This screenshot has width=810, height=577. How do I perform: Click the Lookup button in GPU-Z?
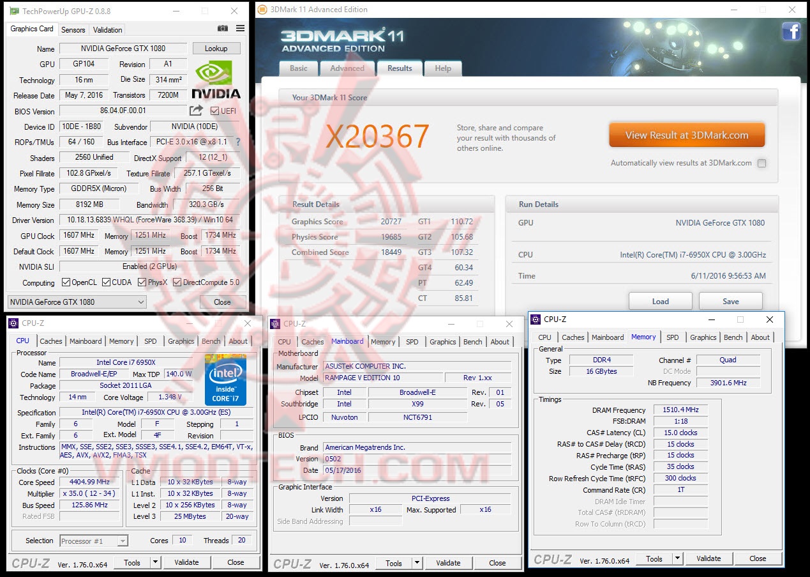coord(216,49)
